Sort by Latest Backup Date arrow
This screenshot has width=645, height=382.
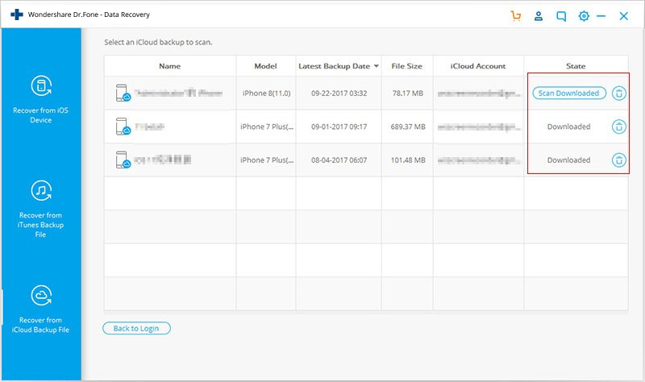(376, 66)
